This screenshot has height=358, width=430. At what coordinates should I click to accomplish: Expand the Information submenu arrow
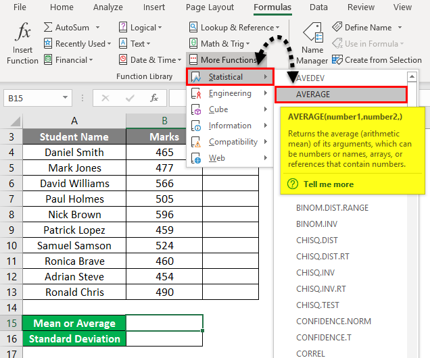point(266,126)
